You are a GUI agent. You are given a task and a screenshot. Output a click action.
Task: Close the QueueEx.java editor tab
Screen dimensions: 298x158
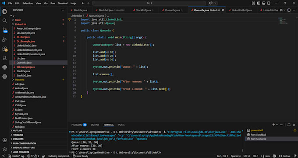[223, 10]
